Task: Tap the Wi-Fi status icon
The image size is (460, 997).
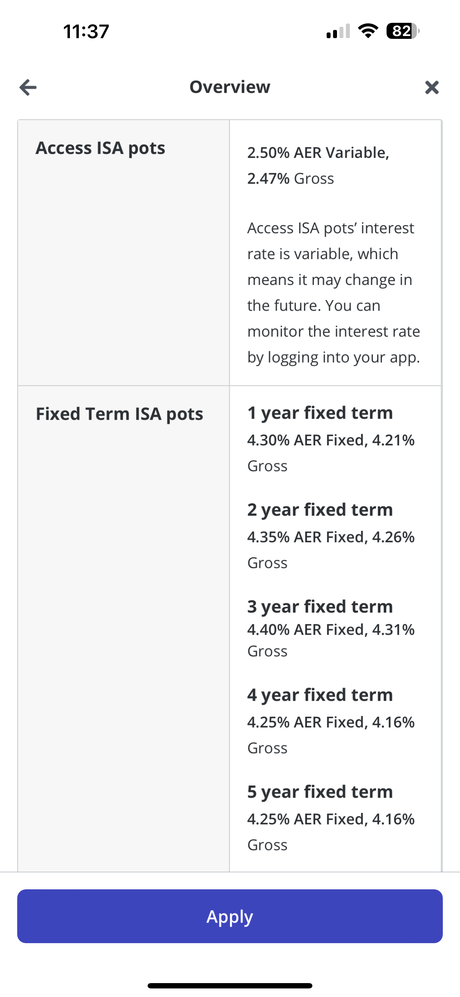Action: click(368, 31)
